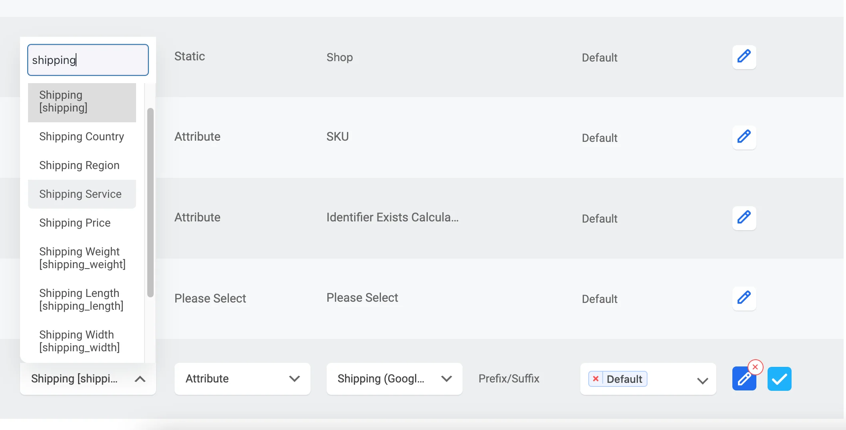Choose Shipping Price from the list
This screenshot has height=430, width=846.
click(x=82, y=223)
